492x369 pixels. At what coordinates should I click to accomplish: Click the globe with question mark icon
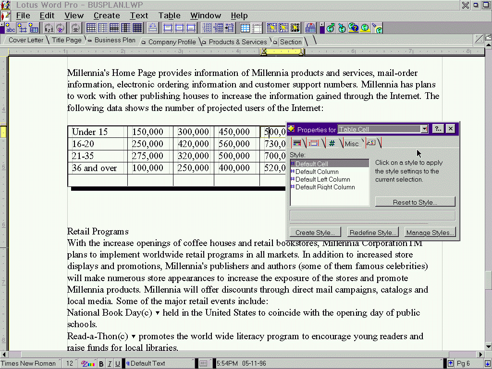(353, 28)
